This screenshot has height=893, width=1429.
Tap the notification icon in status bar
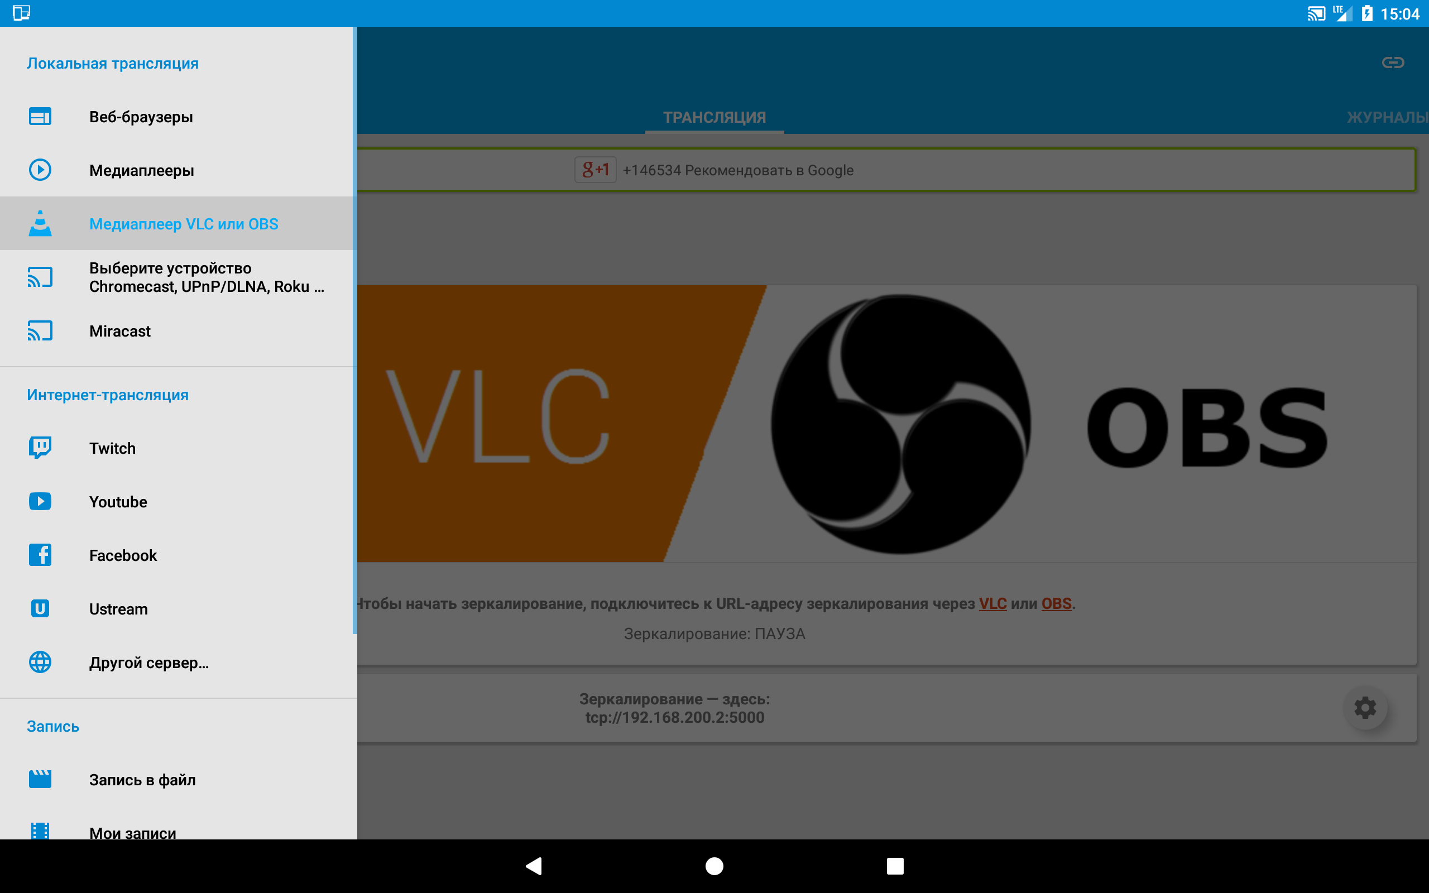point(21,13)
